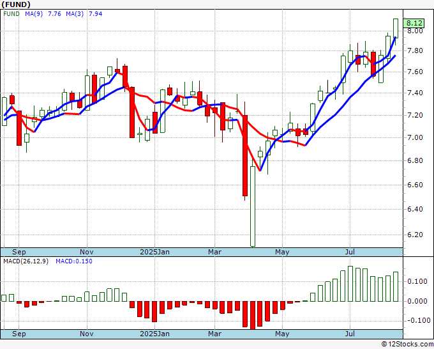The image size is (434, 349).
Task: Click the MACD(26,12,9) indicator label
Action: (x=26, y=261)
